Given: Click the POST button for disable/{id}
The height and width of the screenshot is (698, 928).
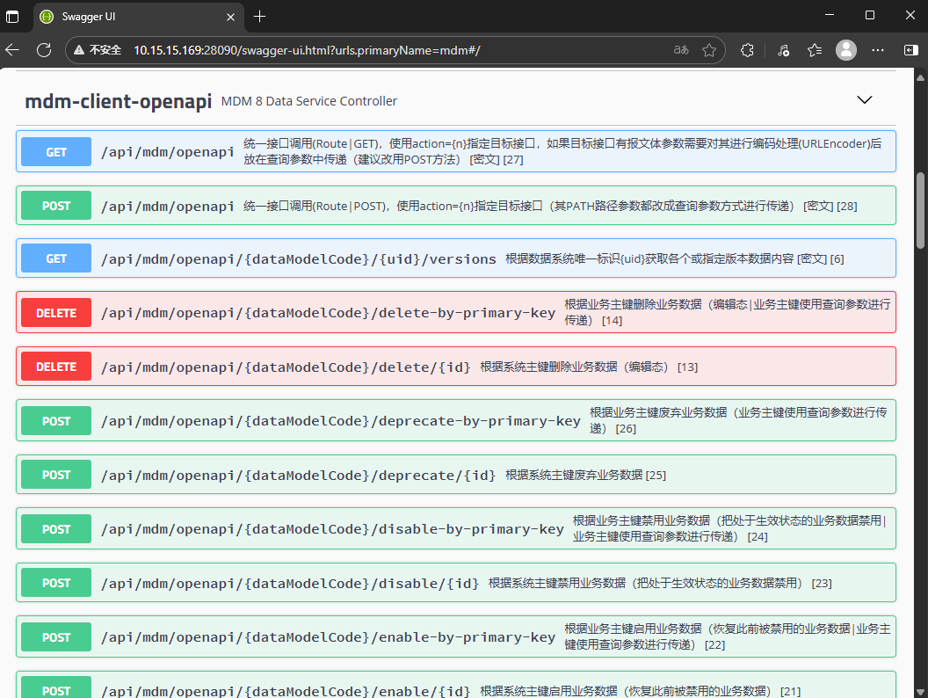Looking at the screenshot, I should click(56, 583).
